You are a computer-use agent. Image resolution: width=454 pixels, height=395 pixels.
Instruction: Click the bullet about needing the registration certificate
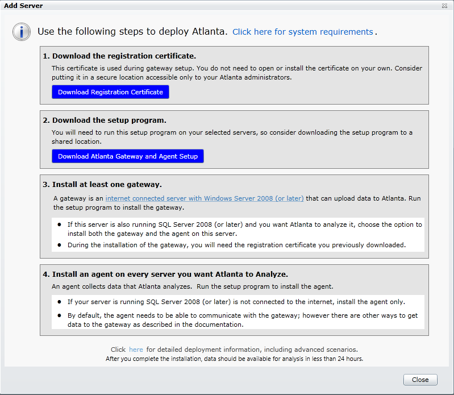[x=237, y=246]
